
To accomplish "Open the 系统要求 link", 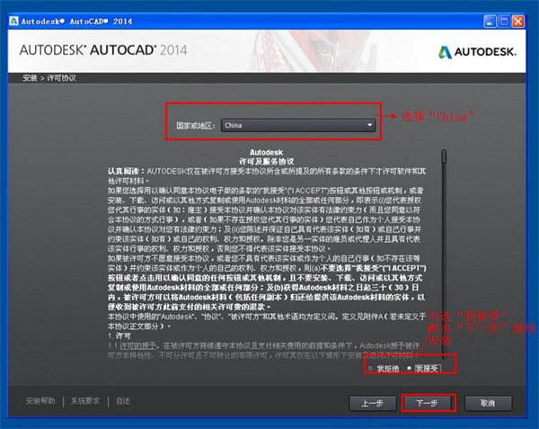I will pos(85,401).
